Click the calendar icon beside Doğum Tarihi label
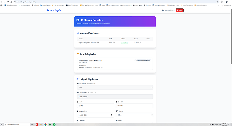Screen dimensions: 232x126 78,111
